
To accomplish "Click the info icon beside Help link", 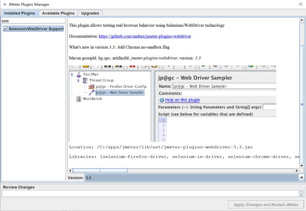I will (x=161, y=100).
